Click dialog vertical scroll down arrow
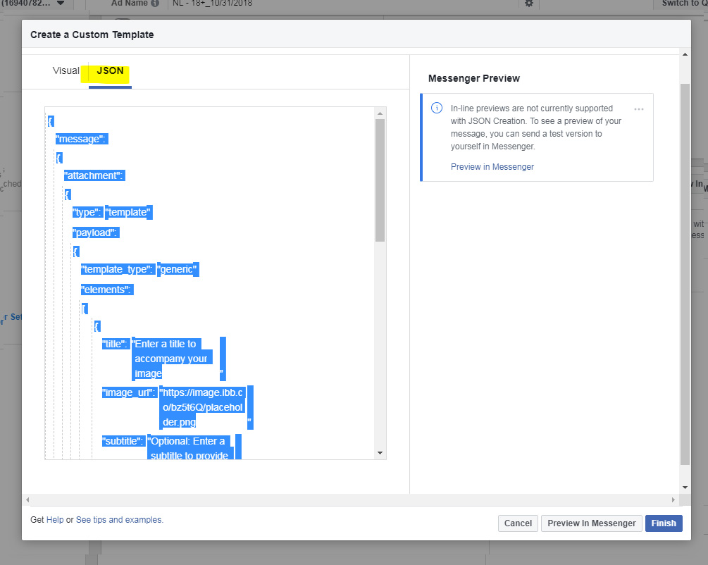This screenshot has width=708, height=565. [x=685, y=488]
